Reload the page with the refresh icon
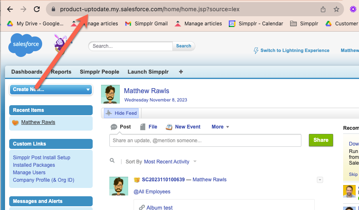359x210 pixels. click(x=37, y=9)
